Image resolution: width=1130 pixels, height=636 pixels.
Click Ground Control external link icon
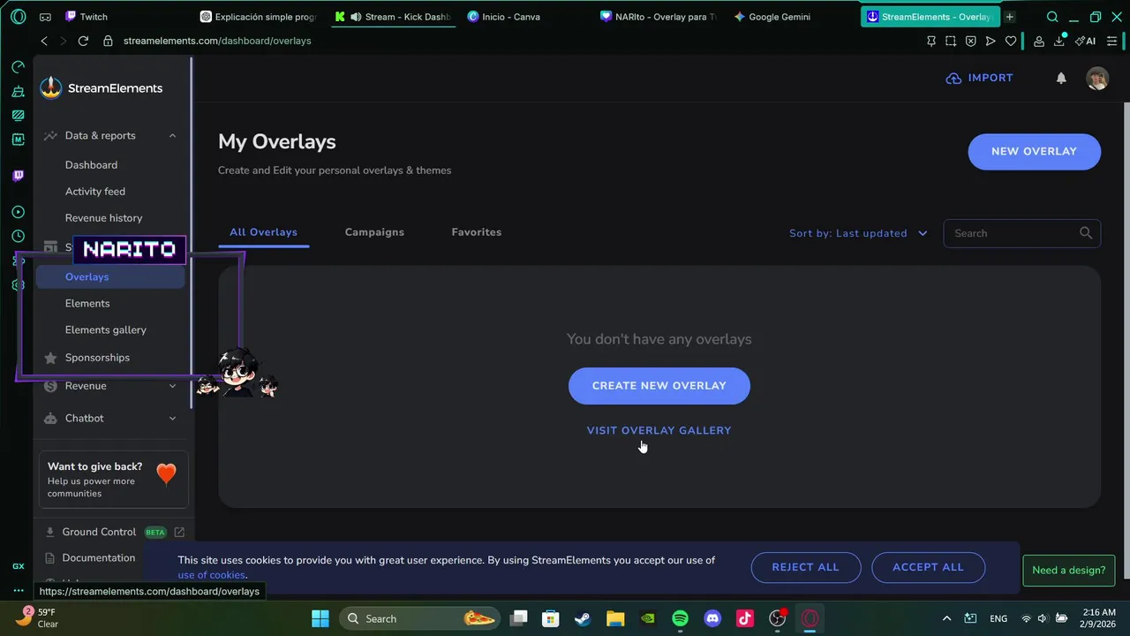pyautogui.click(x=179, y=532)
